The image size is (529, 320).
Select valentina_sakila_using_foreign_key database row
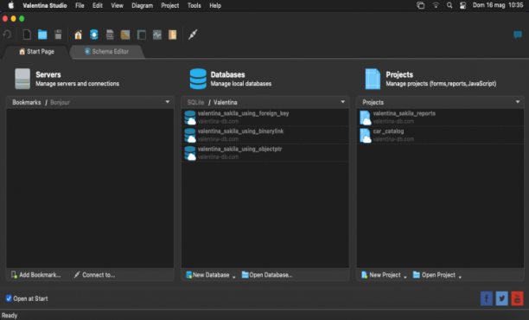tap(265, 118)
